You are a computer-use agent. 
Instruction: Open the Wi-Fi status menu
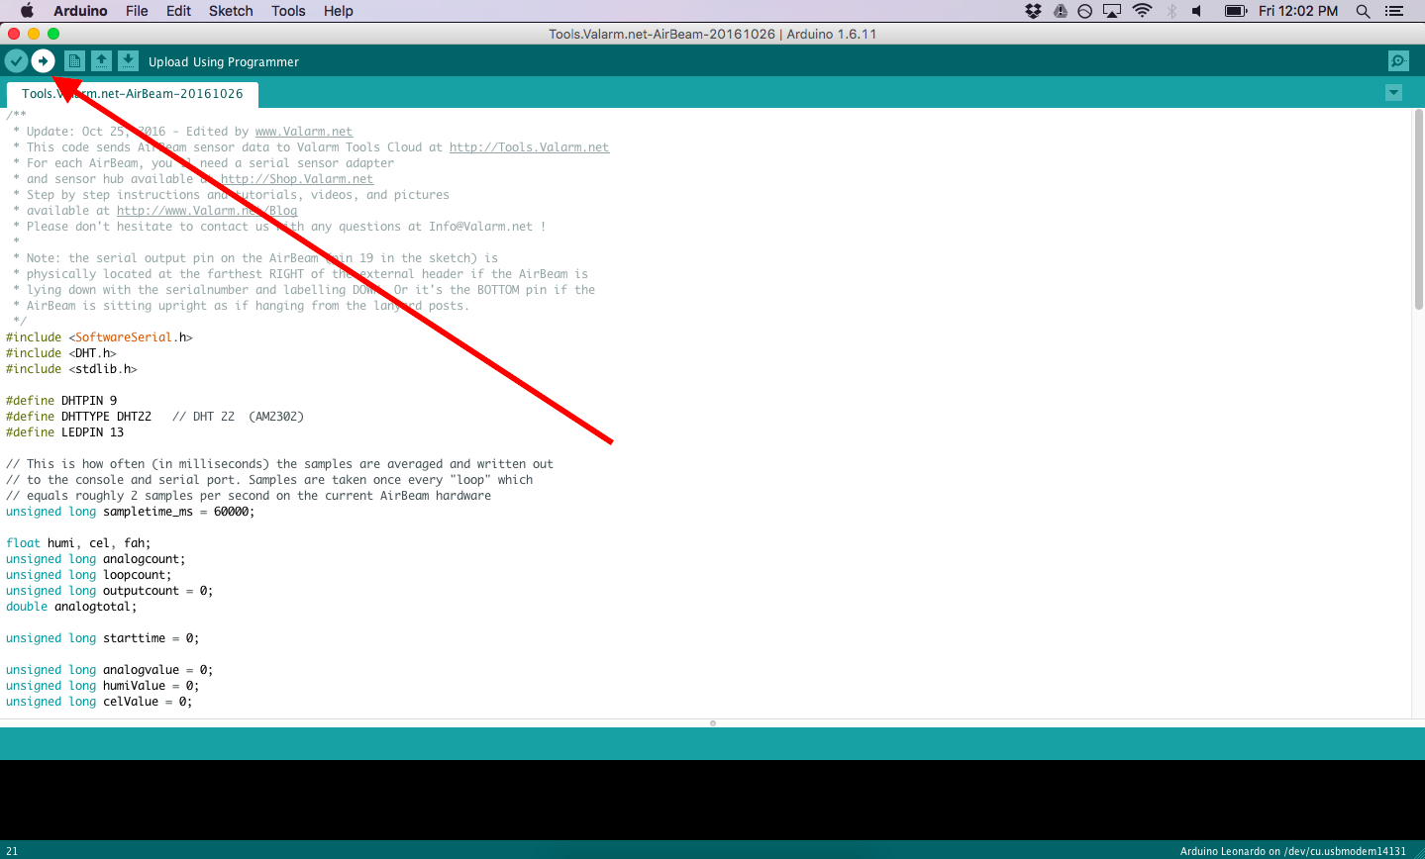pyautogui.click(x=1142, y=11)
